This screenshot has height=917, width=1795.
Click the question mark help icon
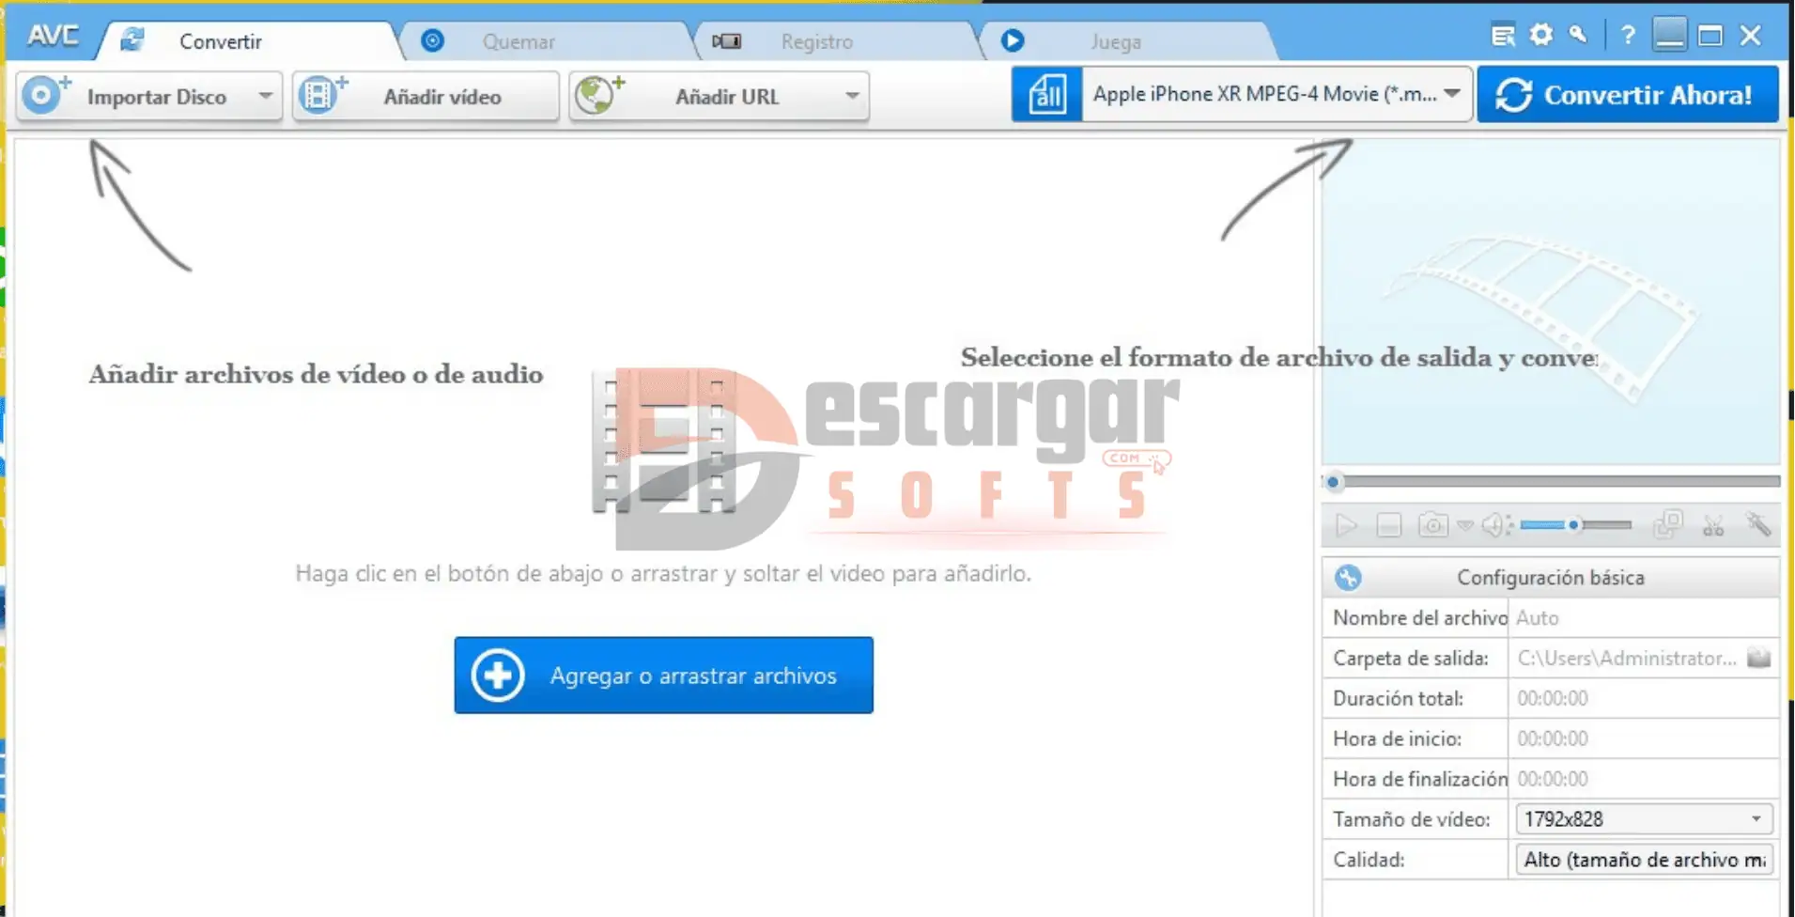[1628, 36]
